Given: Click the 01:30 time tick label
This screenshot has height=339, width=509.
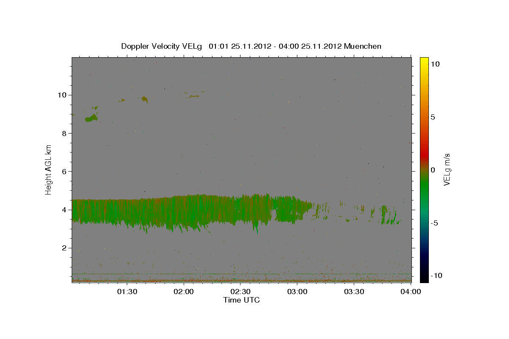Looking at the screenshot, I should pyautogui.click(x=127, y=292).
